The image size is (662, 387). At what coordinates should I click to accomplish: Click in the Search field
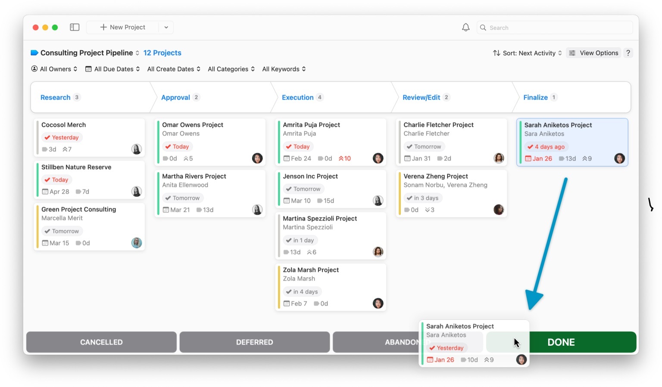556,28
